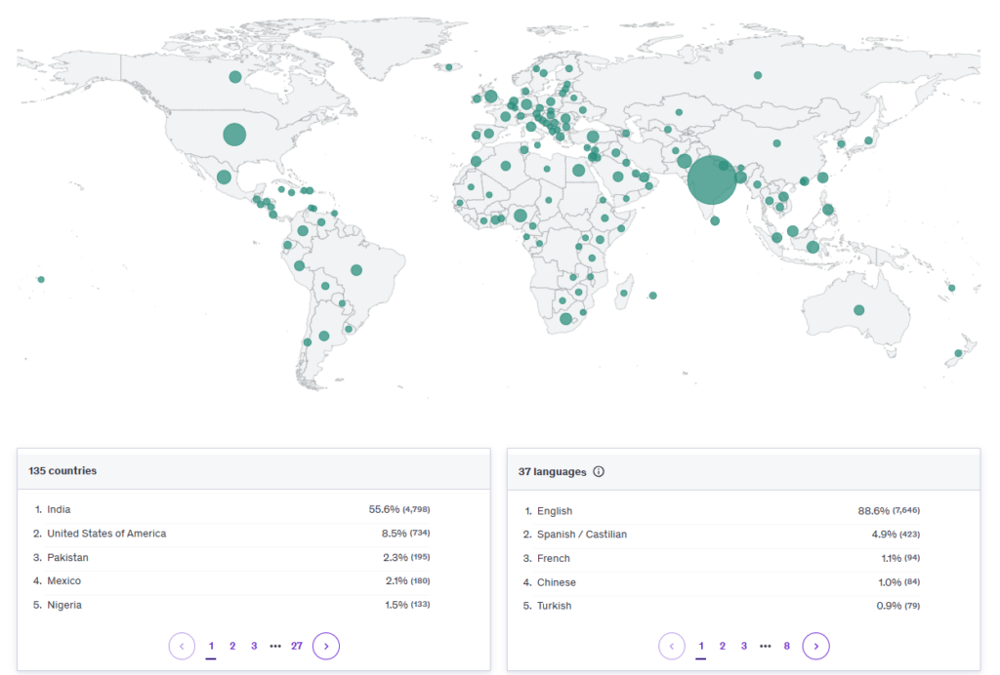This screenshot has height=675, width=1000.
Task: Click the United States bubble on the map
Action: click(x=234, y=135)
